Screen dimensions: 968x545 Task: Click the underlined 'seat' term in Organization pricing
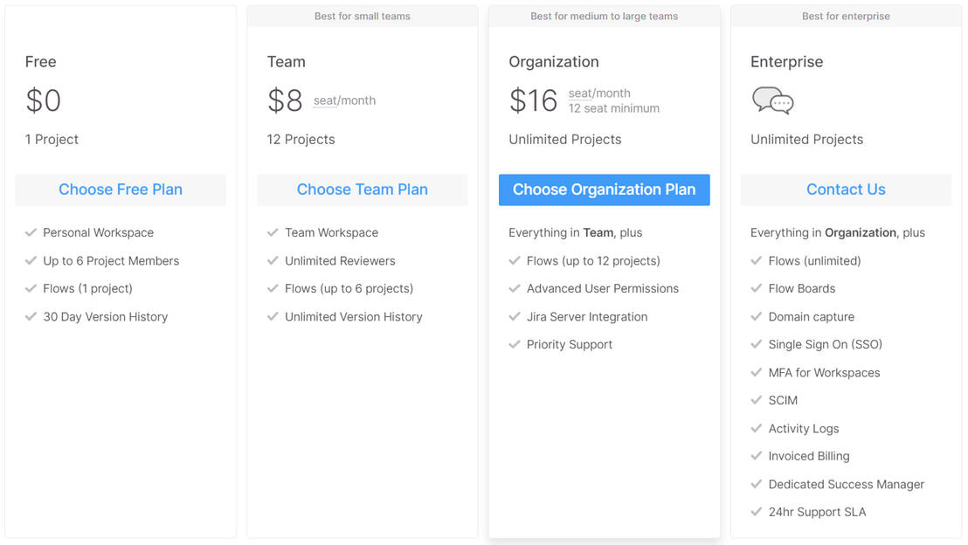[x=579, y=93]
